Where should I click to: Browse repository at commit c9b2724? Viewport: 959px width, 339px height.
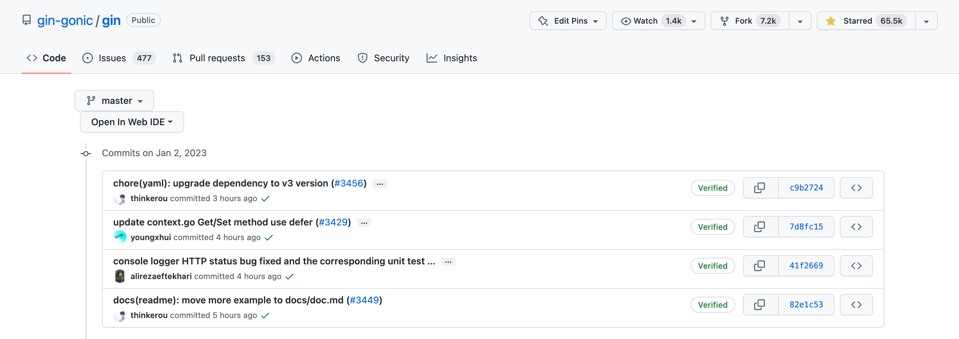coord(856,188)
